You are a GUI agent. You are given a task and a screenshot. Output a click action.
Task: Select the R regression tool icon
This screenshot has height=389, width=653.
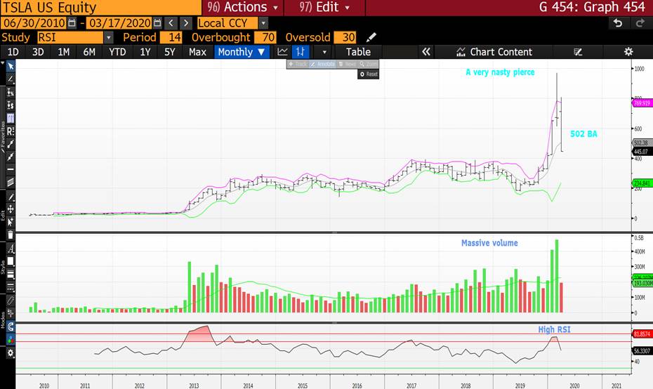[x=11, y=131]
